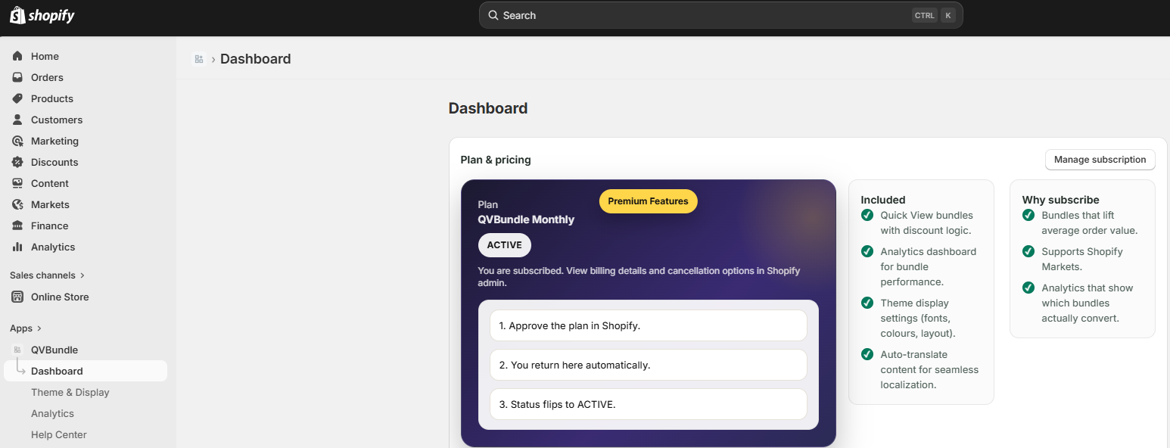Viewport: 1170px width, 448px height.
Task: Click the Finance bank icon
Action: tap(17, 226)
